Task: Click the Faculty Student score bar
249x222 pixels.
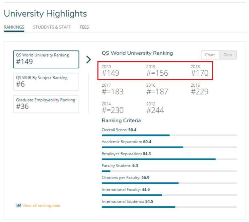Action: point(169,171)
